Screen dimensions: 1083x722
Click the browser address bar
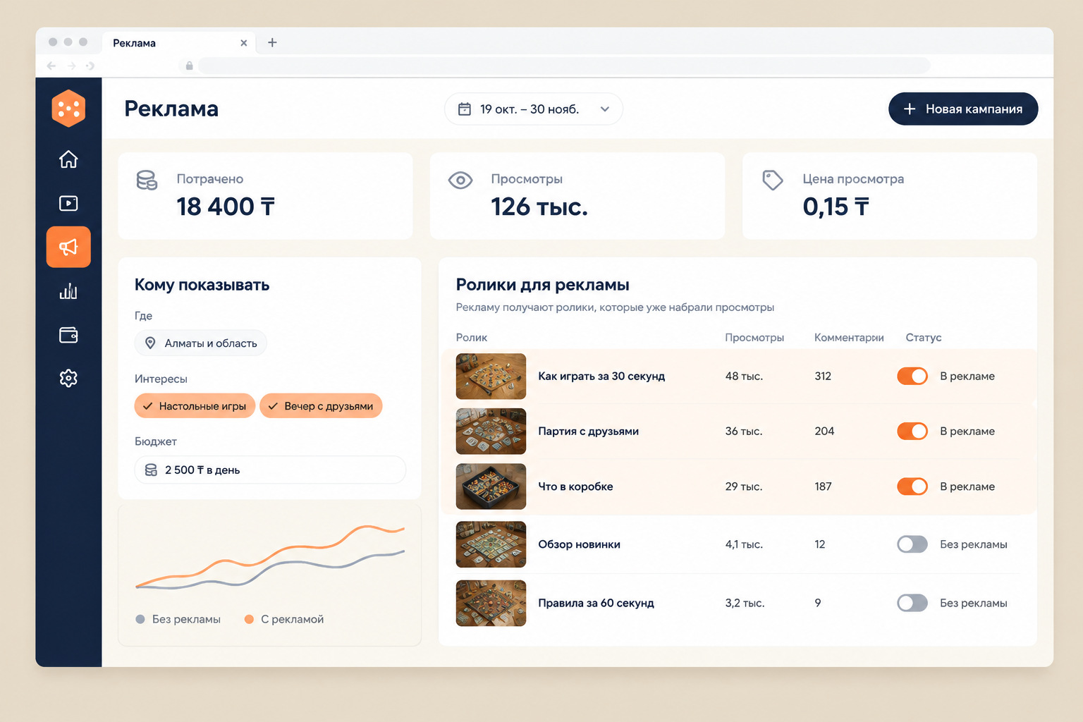pos(564,66)
